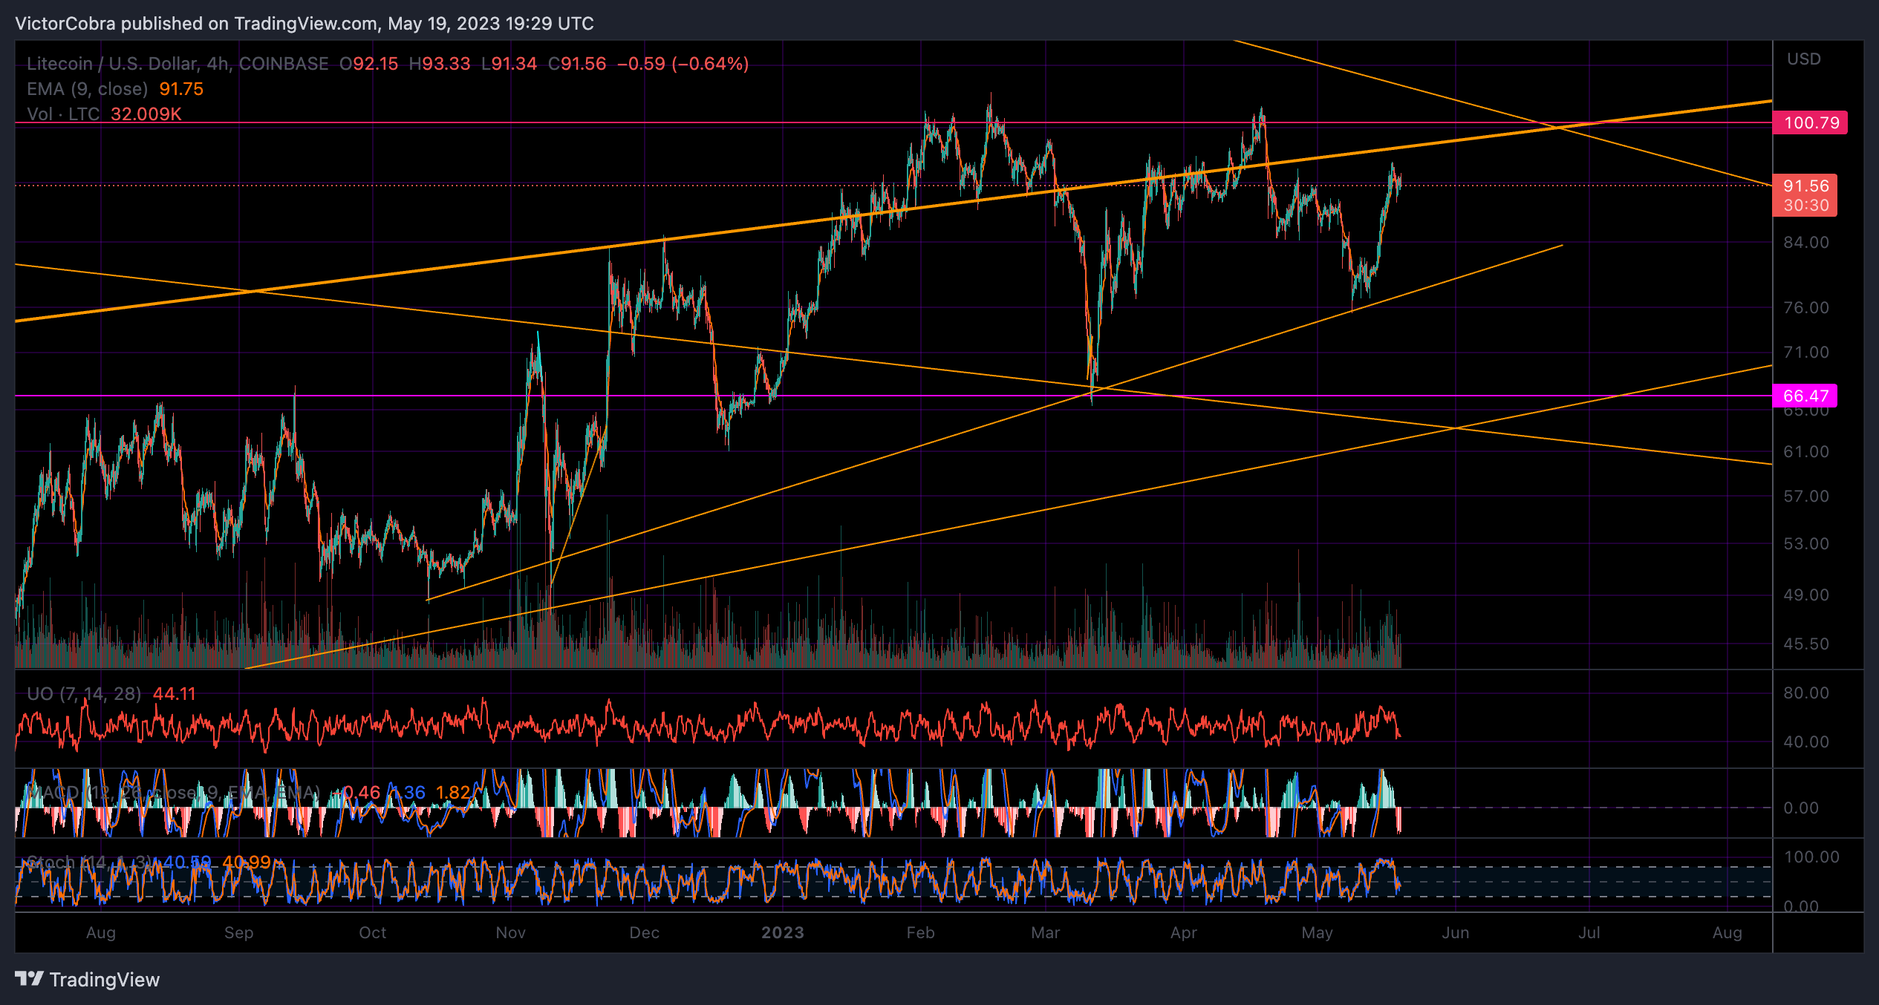
Task: Click the May label on time axis
Action: pyautogui.click(x=1318, y=933)
